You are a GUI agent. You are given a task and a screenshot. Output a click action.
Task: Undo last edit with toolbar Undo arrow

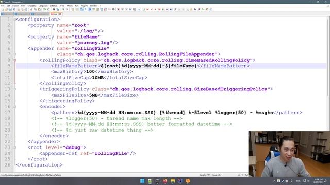[44, 9]
